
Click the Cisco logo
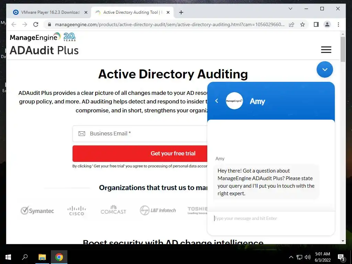click(77, 211)
